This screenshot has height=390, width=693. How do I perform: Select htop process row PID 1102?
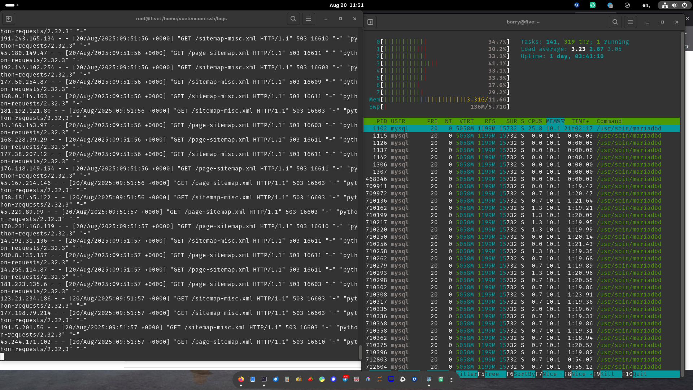coord(522,129)
